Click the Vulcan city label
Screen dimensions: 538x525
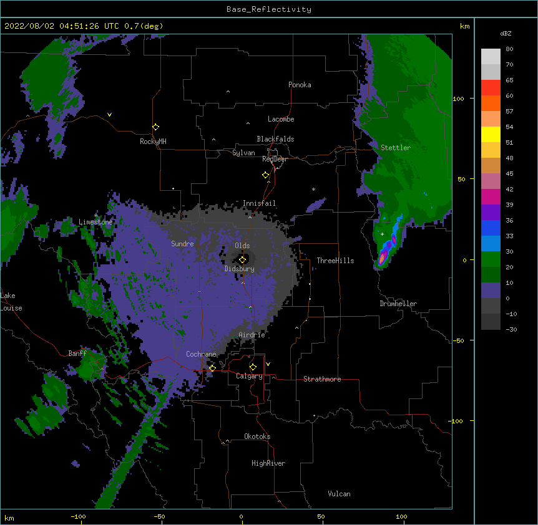(x=339, y=494)
